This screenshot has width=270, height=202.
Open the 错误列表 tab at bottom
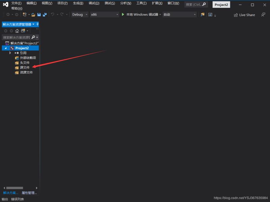18,199
